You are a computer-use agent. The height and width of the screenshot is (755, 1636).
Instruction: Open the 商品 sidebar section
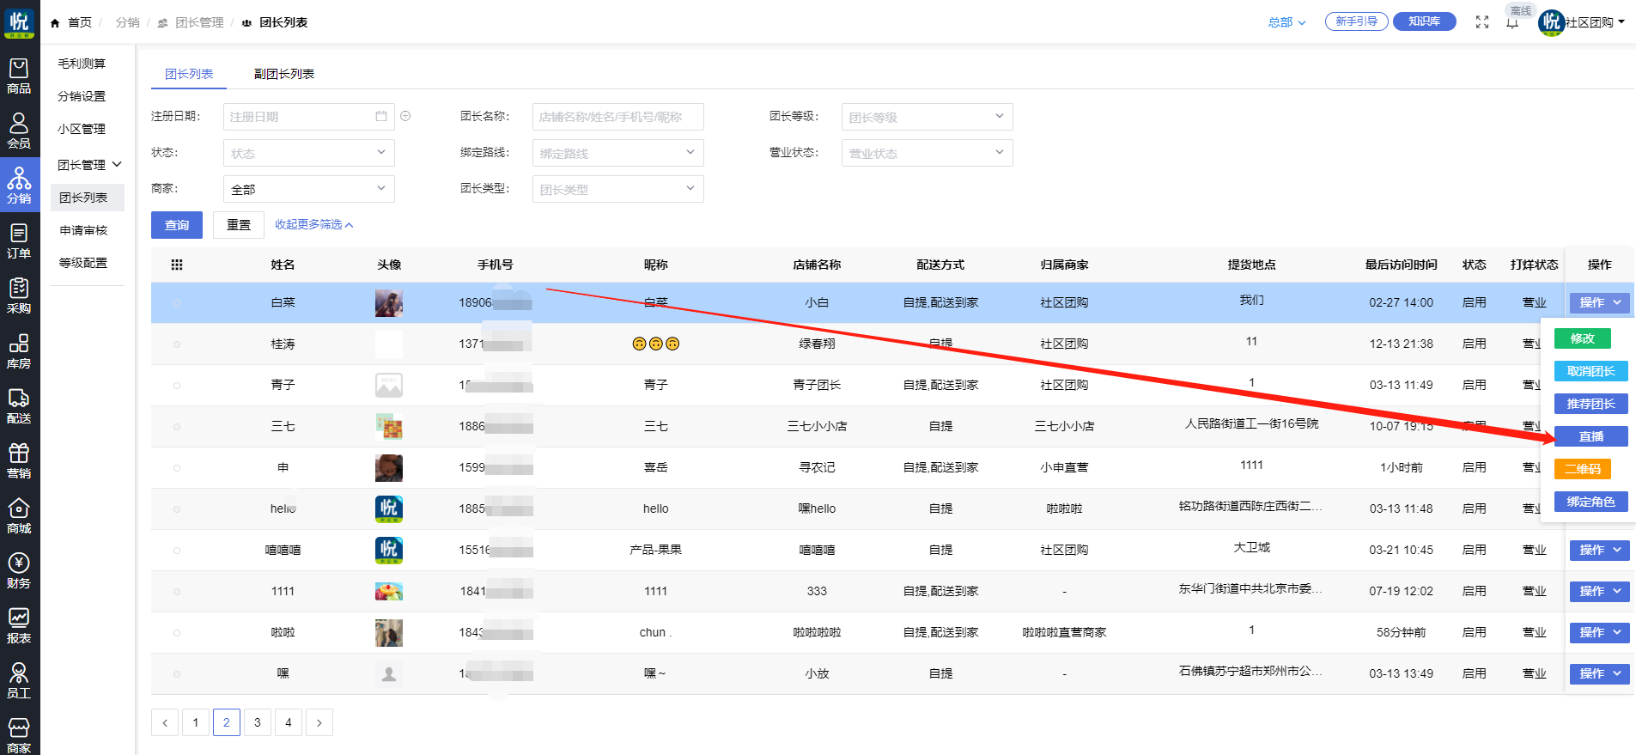tap(19, 77)
